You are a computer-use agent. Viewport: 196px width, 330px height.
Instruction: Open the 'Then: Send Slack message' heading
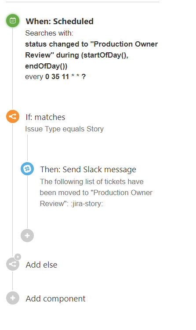[88, 170]
